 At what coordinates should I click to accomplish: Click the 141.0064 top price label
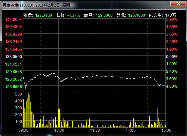click(x=13, y=20)
